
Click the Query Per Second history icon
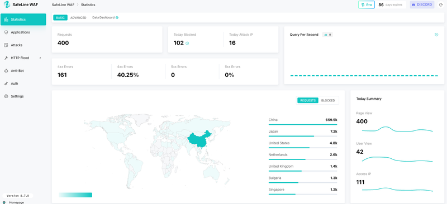pyautogui.click(x=436, y=35)
